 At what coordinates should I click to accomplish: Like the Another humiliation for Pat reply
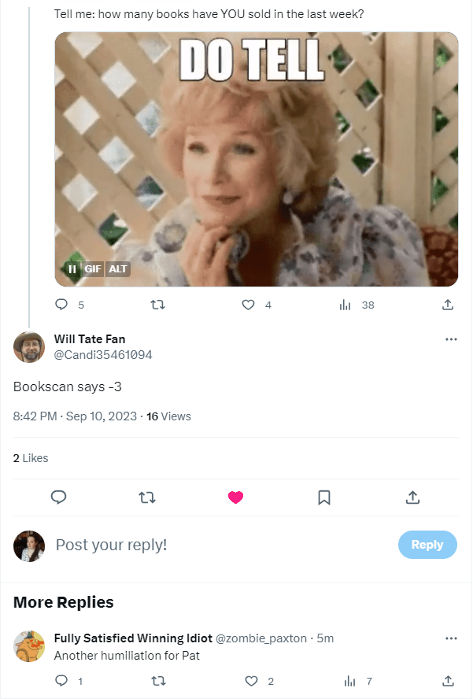252,681
